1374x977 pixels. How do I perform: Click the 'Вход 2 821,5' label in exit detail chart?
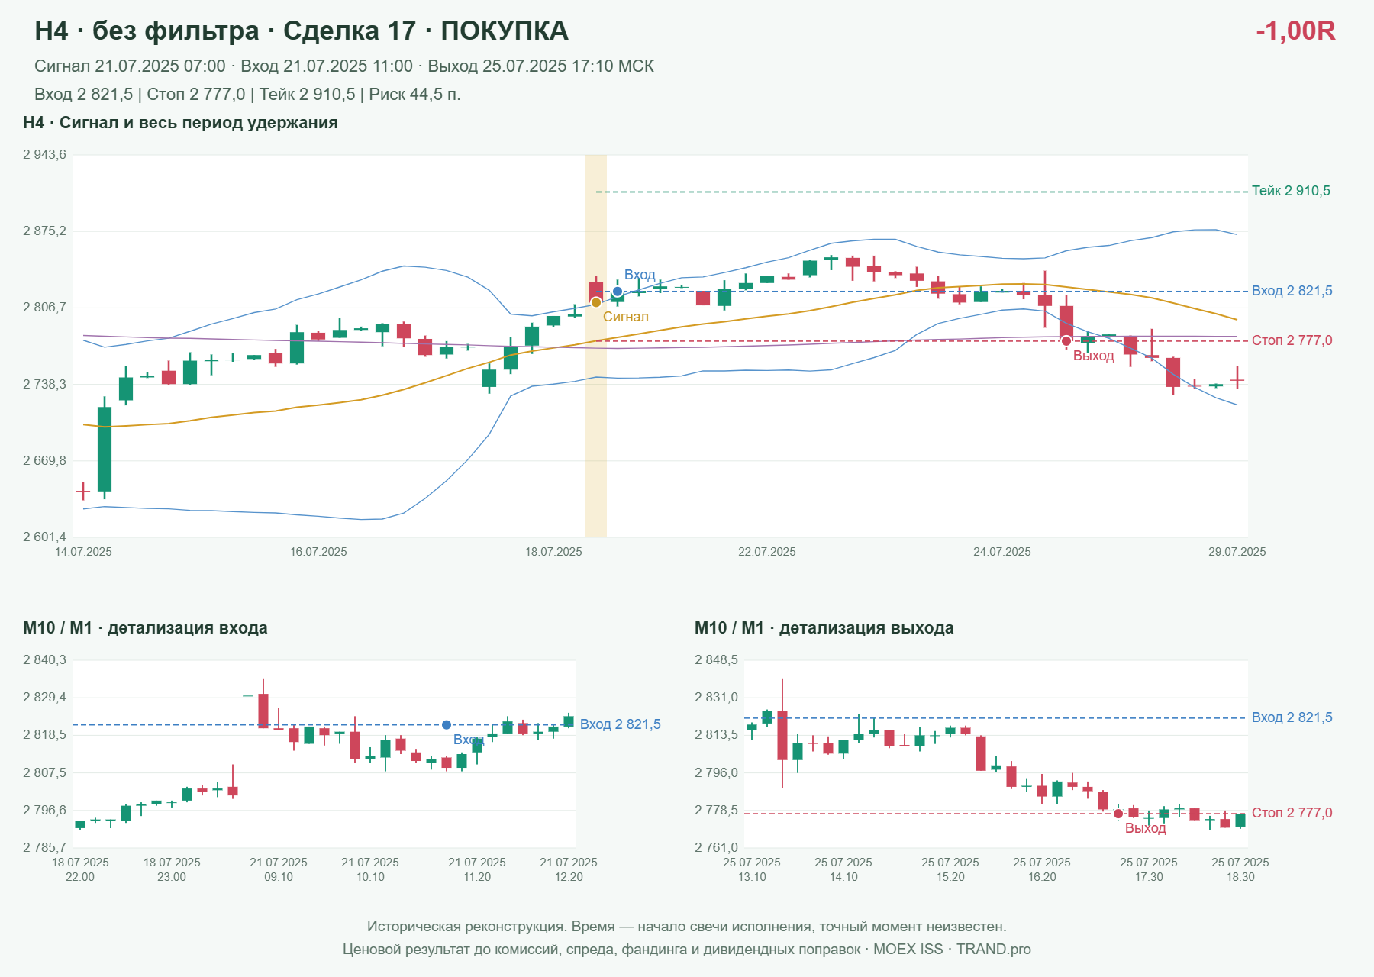coord(1292,717)
